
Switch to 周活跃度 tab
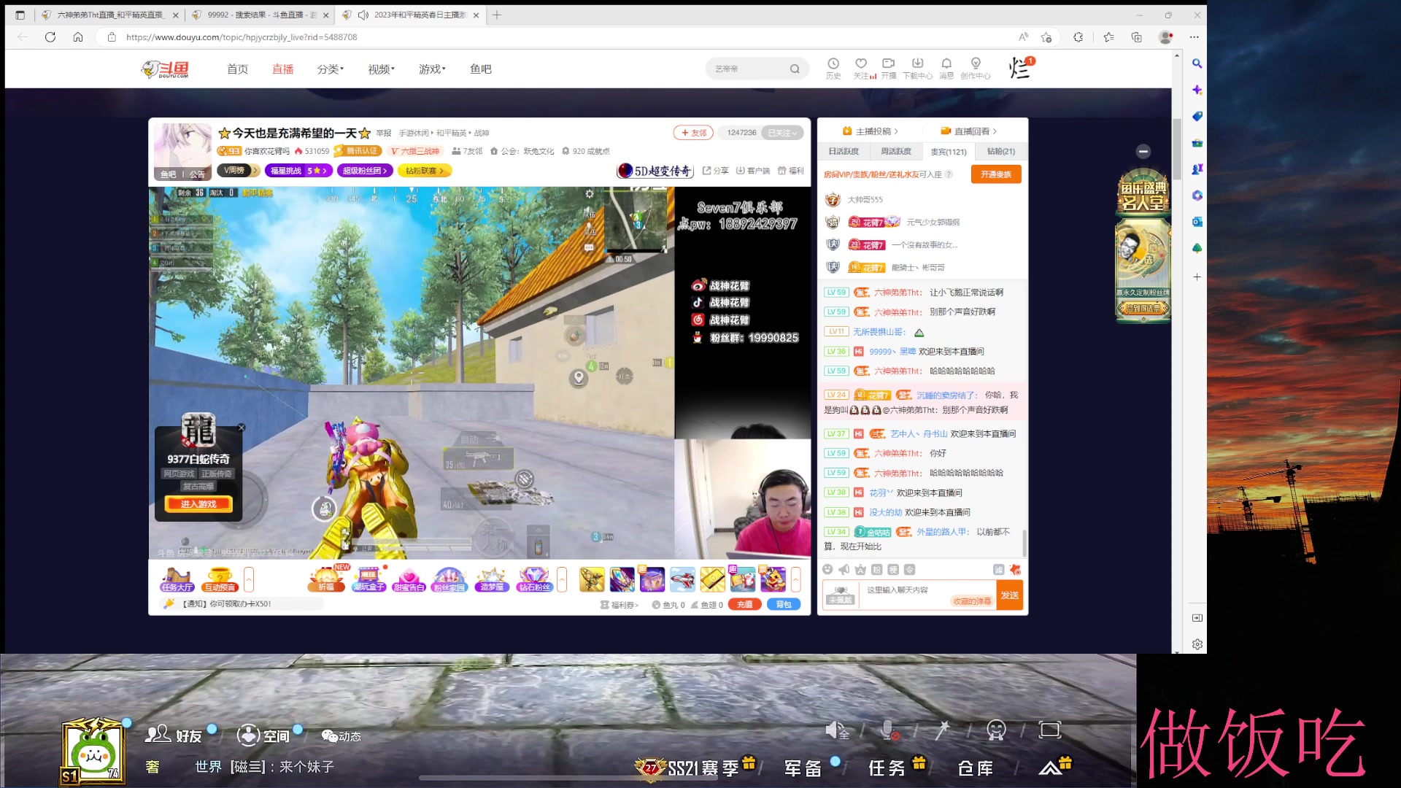(896, 151)
